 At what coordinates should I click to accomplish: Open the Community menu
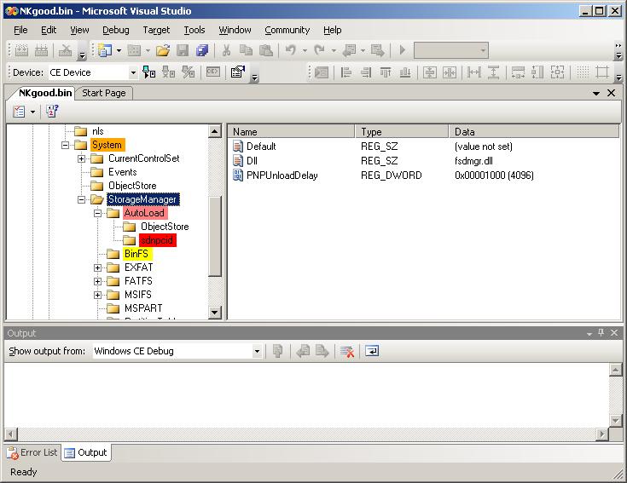287,30
